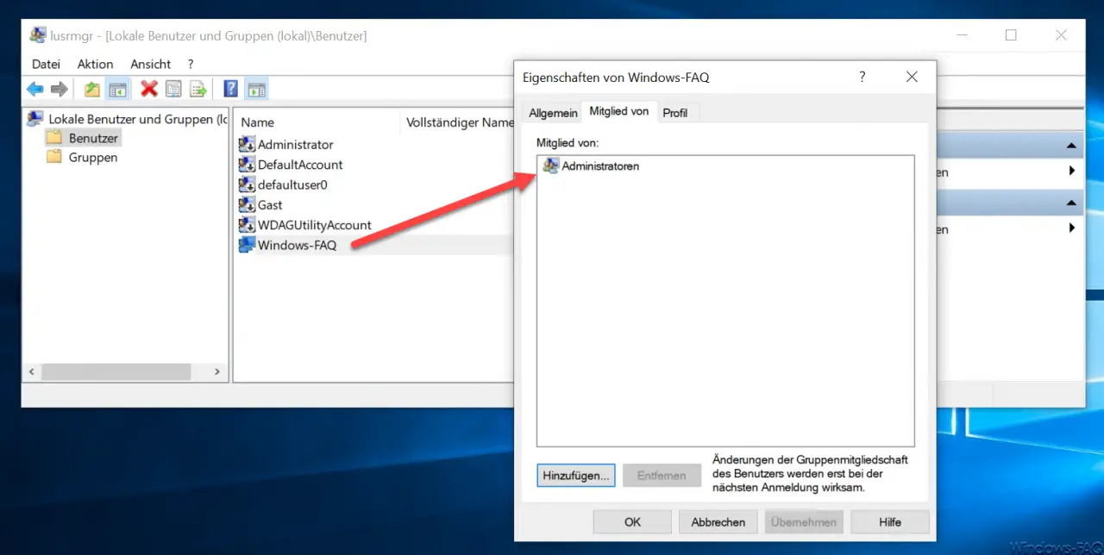Toggle the console tree show/hide toolbar icon
Viewport: 1104px width, 555px height.
pyautogui.click(x=117, y=89)
